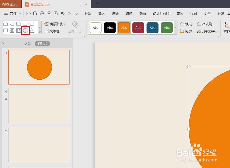Switch to the 视图 (View) tab

coord(194,13)
